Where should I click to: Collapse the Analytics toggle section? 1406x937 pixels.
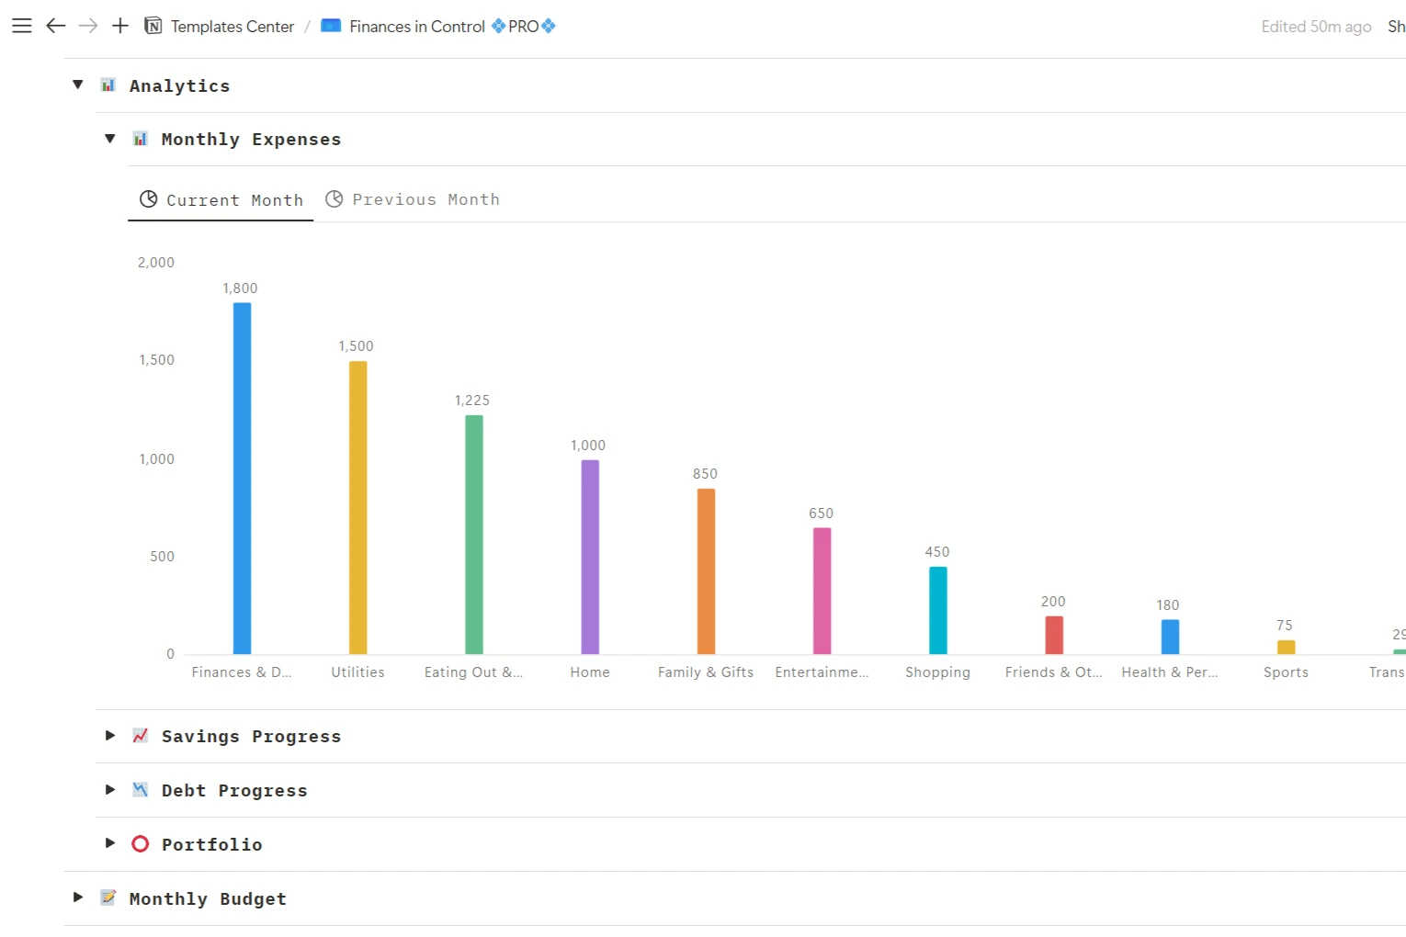tap(78, 85)
